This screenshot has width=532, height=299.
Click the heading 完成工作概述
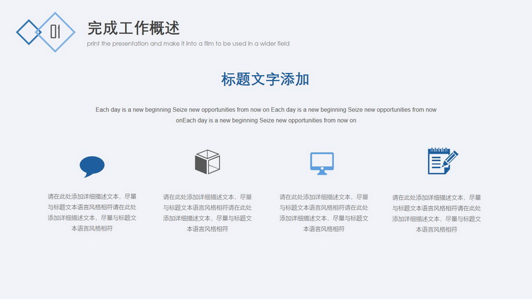pos(134,28)
